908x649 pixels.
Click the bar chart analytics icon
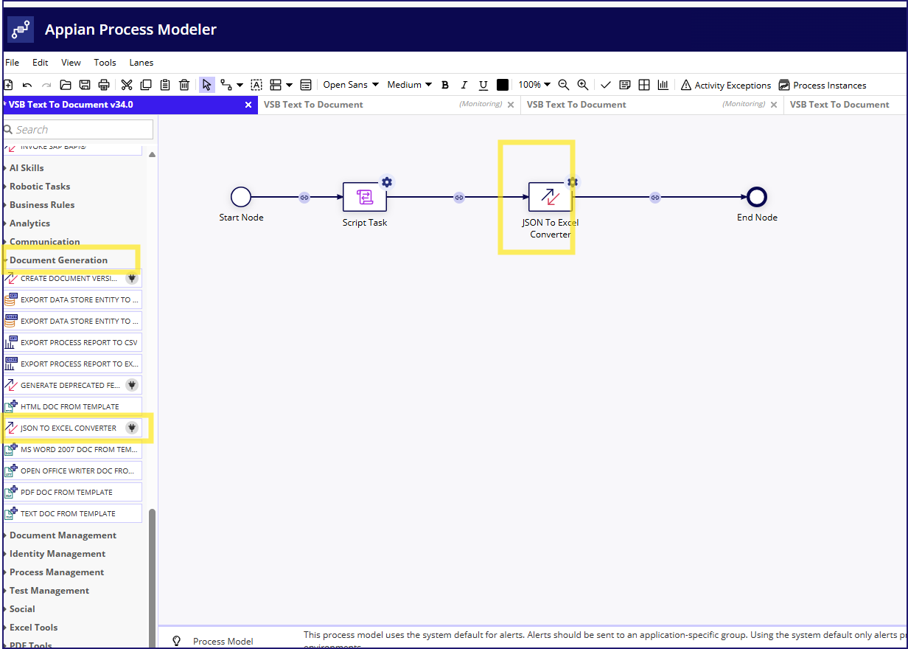pyautogui.click(x=663, y=85)
